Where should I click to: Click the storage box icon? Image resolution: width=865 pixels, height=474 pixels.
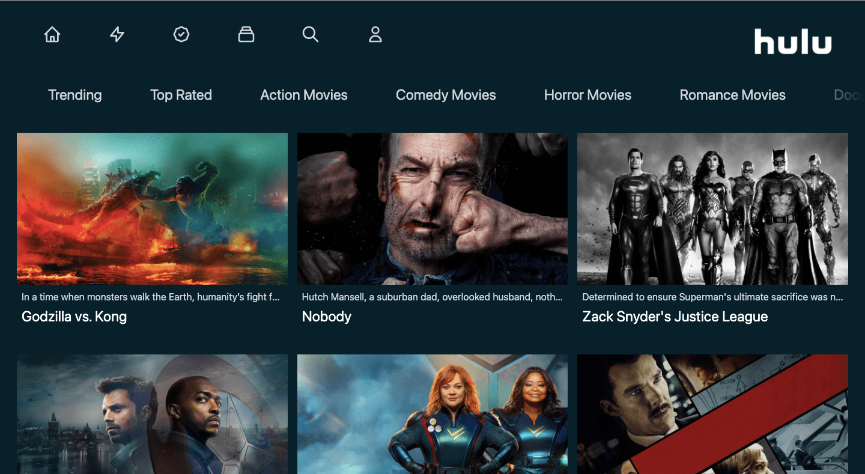(x=246, y=34)
